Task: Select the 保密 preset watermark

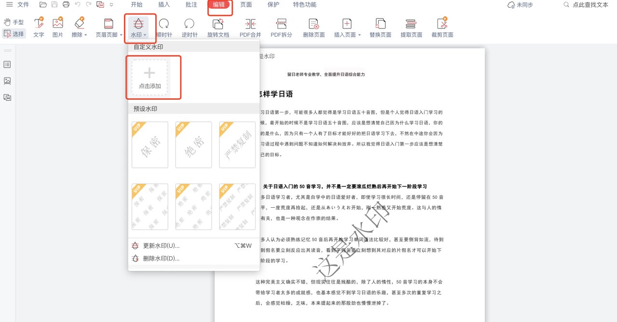Action: click(149, 145)
